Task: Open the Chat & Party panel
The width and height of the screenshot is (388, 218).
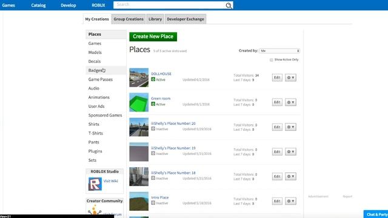Action: (x=376, y=214)
